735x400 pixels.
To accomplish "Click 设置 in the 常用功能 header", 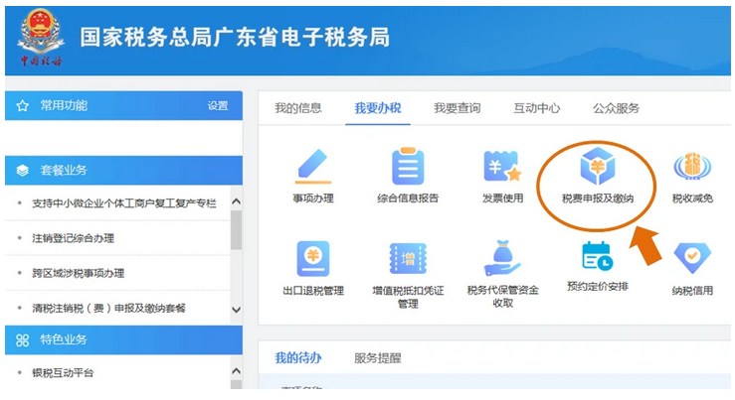I will 218,106.
